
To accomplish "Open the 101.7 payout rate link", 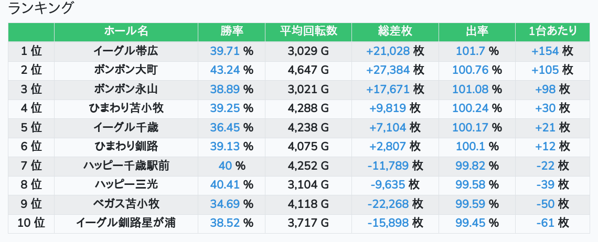I will 471,51.
